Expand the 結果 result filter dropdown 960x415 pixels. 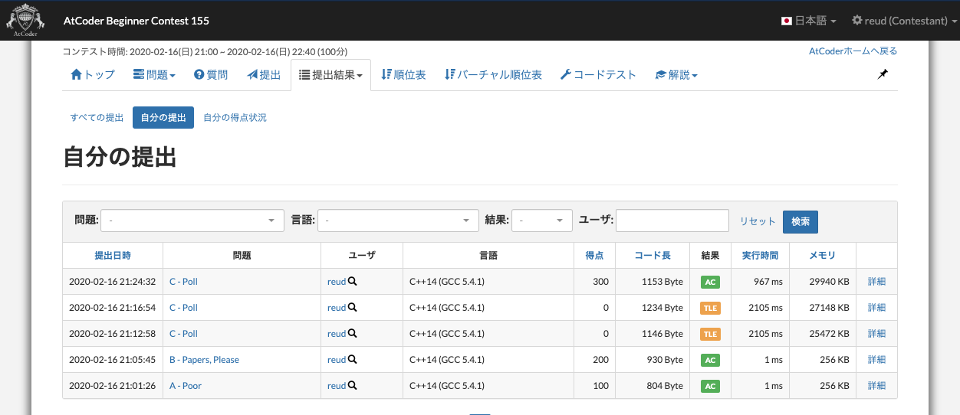click(541, 221)
